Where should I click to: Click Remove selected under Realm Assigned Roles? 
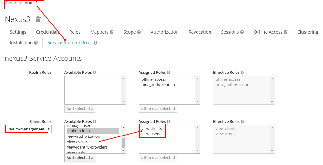158,108
